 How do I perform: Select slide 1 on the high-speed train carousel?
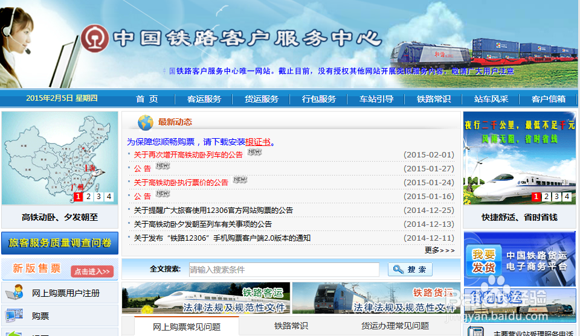point(536,197)
